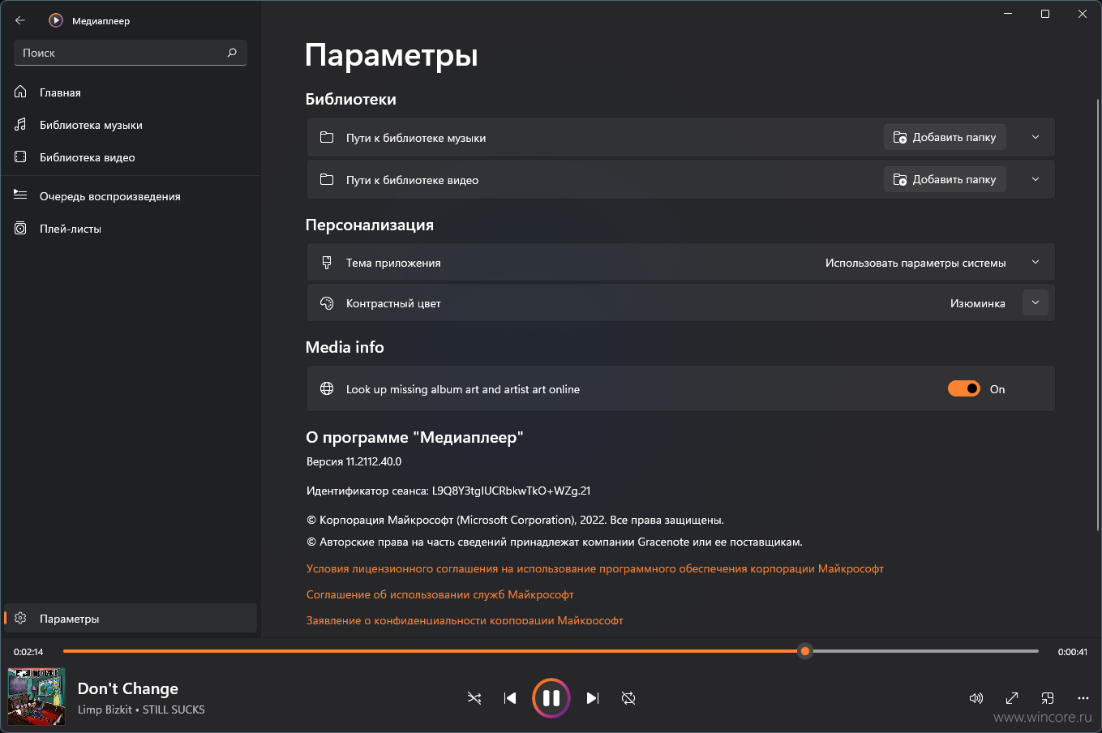Maximize the Медиаплеер window

click(x=1045, y=14)
